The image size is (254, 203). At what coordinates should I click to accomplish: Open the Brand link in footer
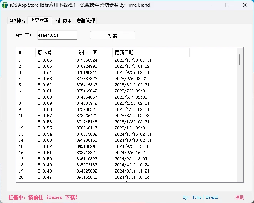coord(212,197)
